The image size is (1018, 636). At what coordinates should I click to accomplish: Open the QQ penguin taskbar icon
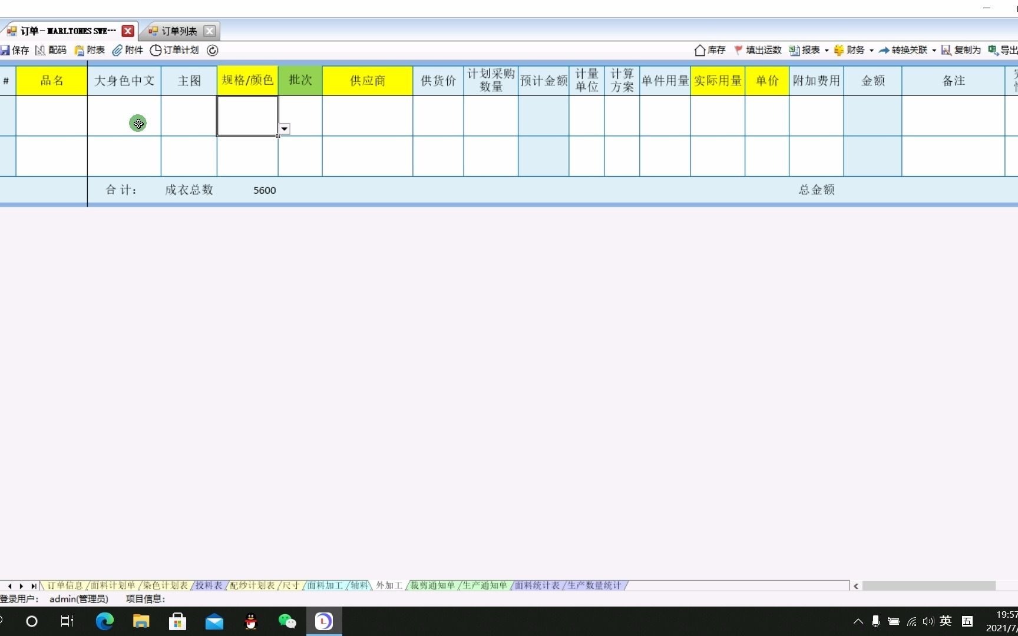(x=251, y=621)
